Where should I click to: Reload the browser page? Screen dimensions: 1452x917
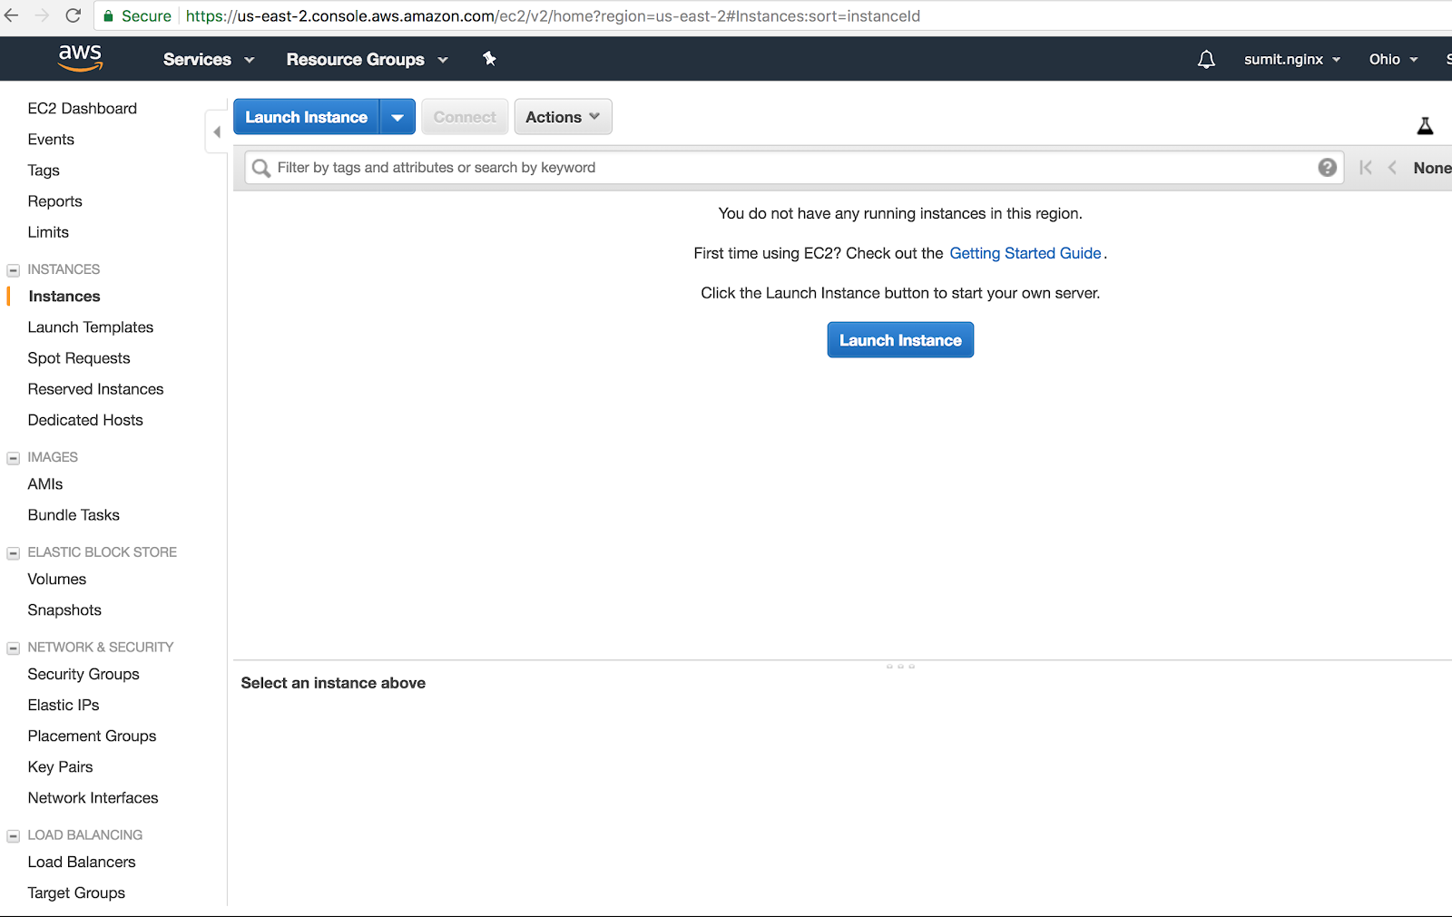coord(74,15)
